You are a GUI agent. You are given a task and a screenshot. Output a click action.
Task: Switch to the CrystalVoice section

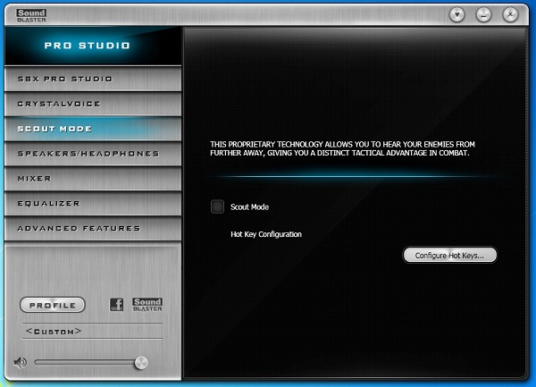point(93,104)
